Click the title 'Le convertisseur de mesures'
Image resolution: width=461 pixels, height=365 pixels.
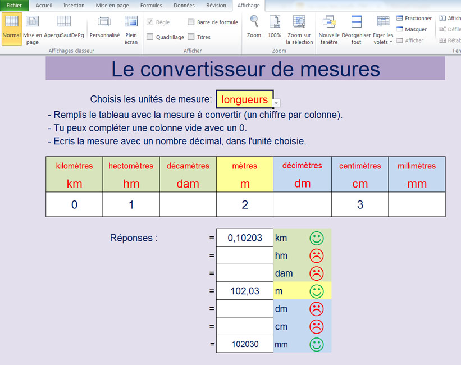click(245, 70)
